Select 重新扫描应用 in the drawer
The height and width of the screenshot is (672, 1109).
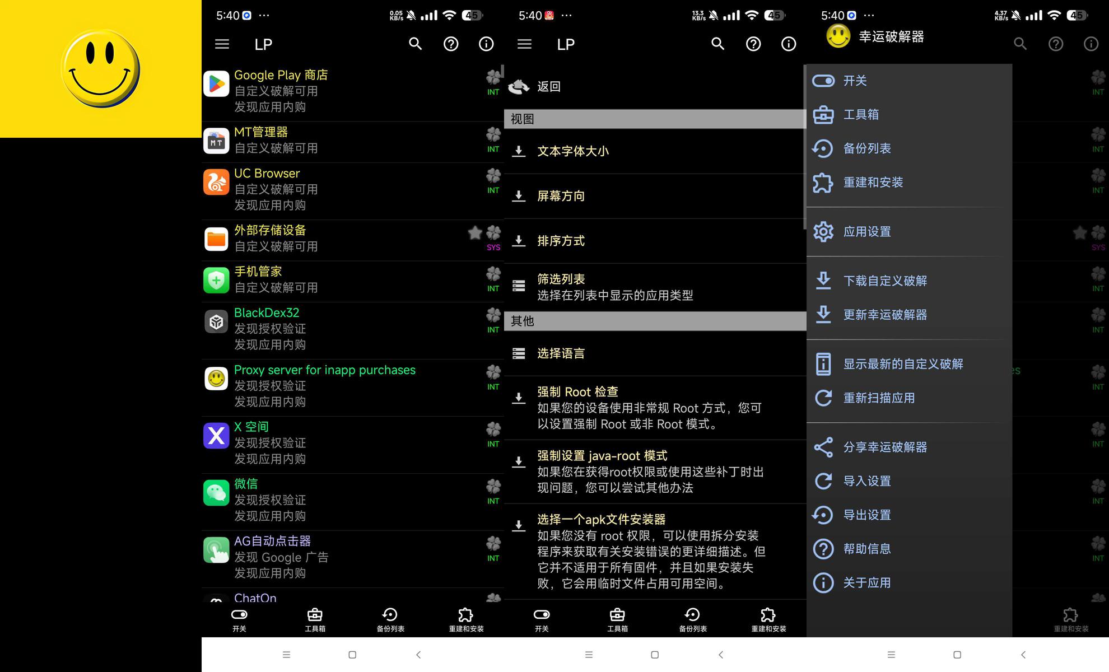pyautogui.click(x=909, y=398)
